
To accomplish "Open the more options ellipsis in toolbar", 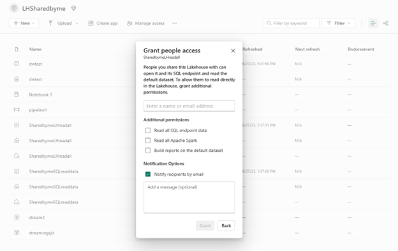I will click(174, 23).
